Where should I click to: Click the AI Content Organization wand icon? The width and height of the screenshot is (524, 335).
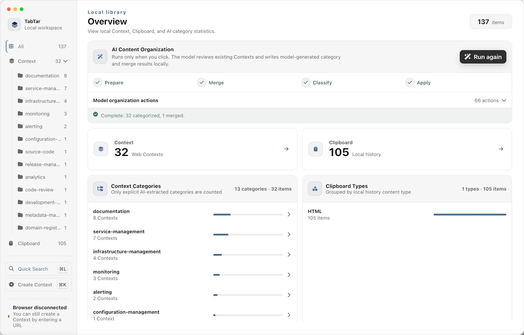coord(100,57)
